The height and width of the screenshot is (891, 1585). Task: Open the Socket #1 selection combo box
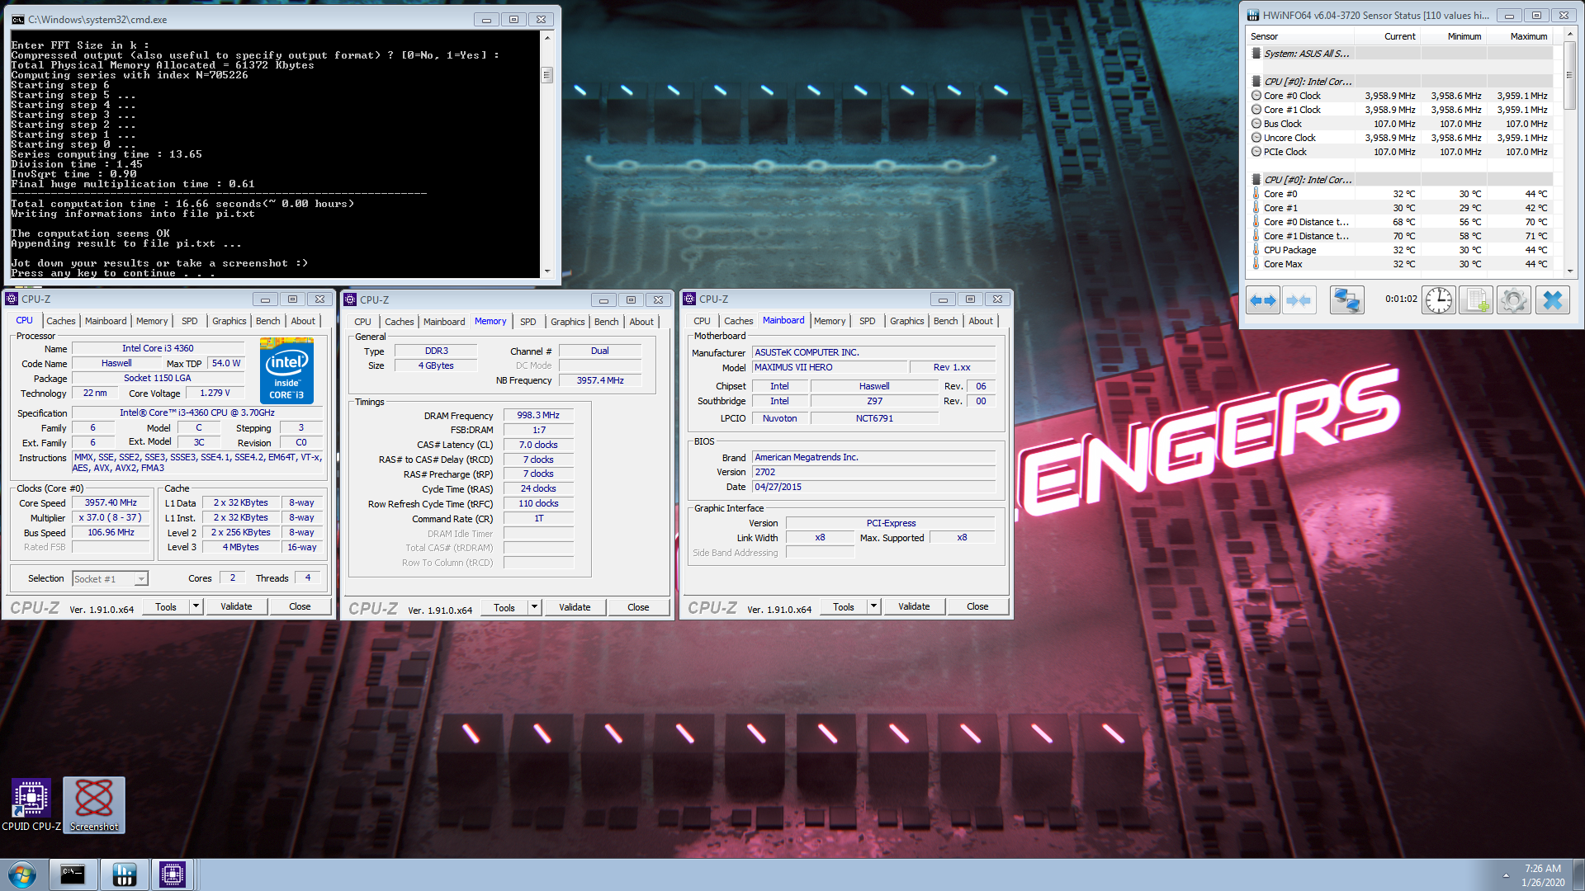[x=110, y=578]
